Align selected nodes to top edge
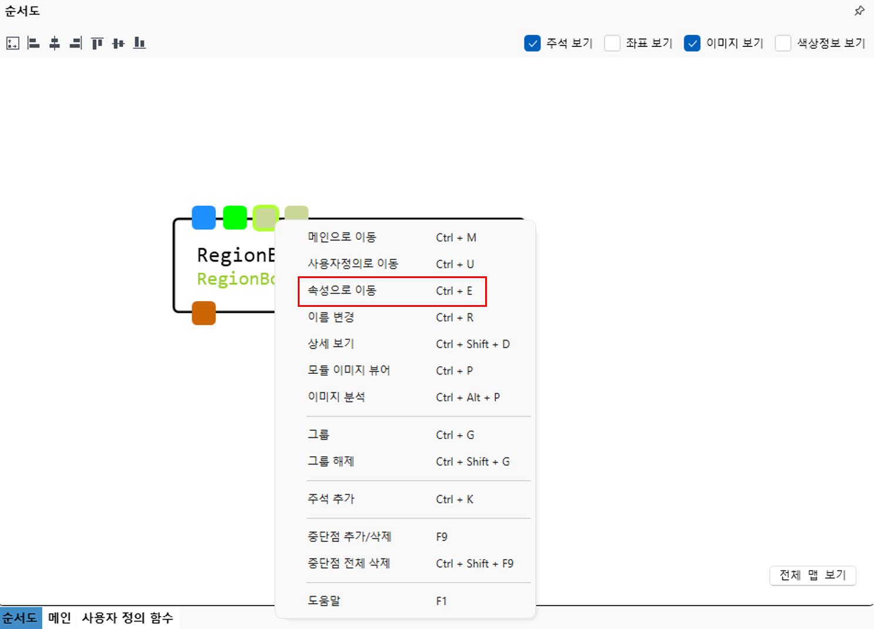Screen dimensions: 874x629 click(x=97, y=43)
